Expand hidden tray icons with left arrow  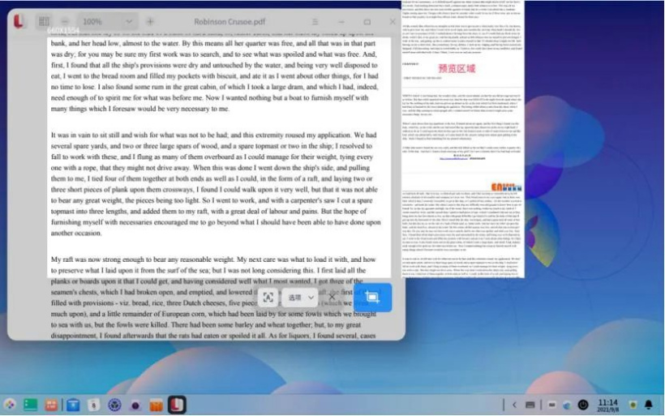coord(514,405)
